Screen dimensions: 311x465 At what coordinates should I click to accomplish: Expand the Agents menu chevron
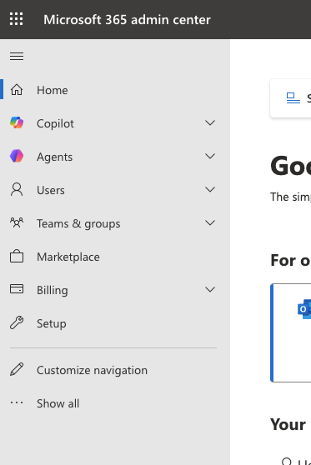(x=210, y=157)
